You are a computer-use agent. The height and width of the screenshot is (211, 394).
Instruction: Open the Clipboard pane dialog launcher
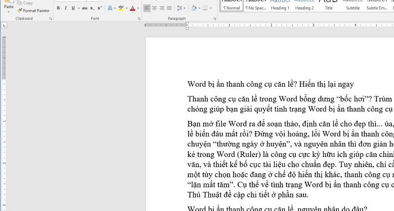pos(51,19)
